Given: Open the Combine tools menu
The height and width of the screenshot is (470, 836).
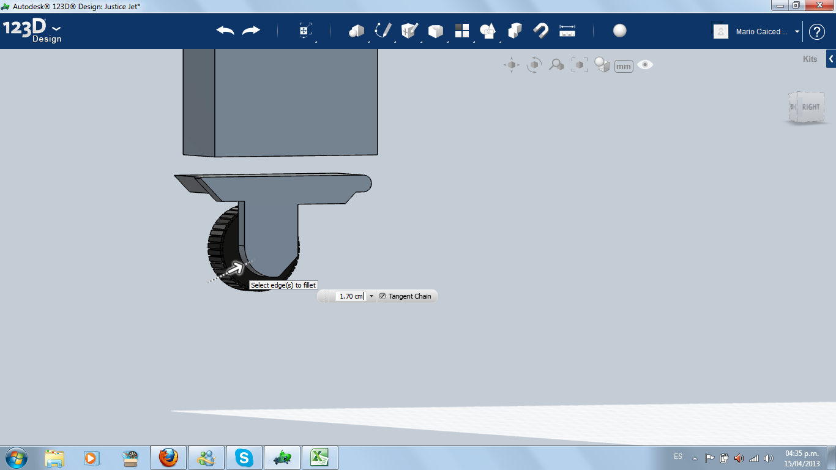Looking at the screenshot, I should click(515, 31).
